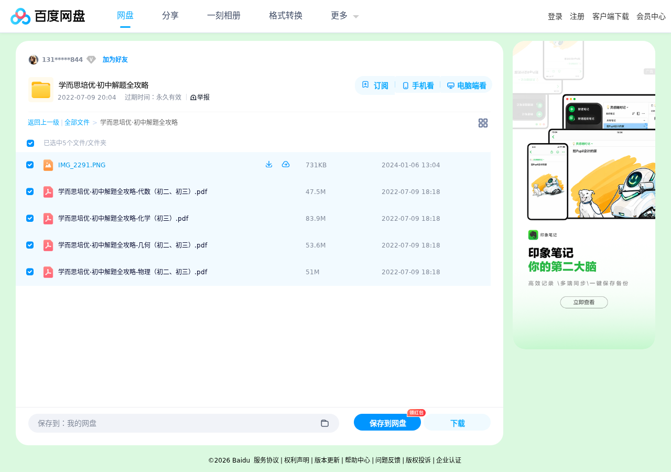Click the PDF icon of 代数 file

[48, 192]
